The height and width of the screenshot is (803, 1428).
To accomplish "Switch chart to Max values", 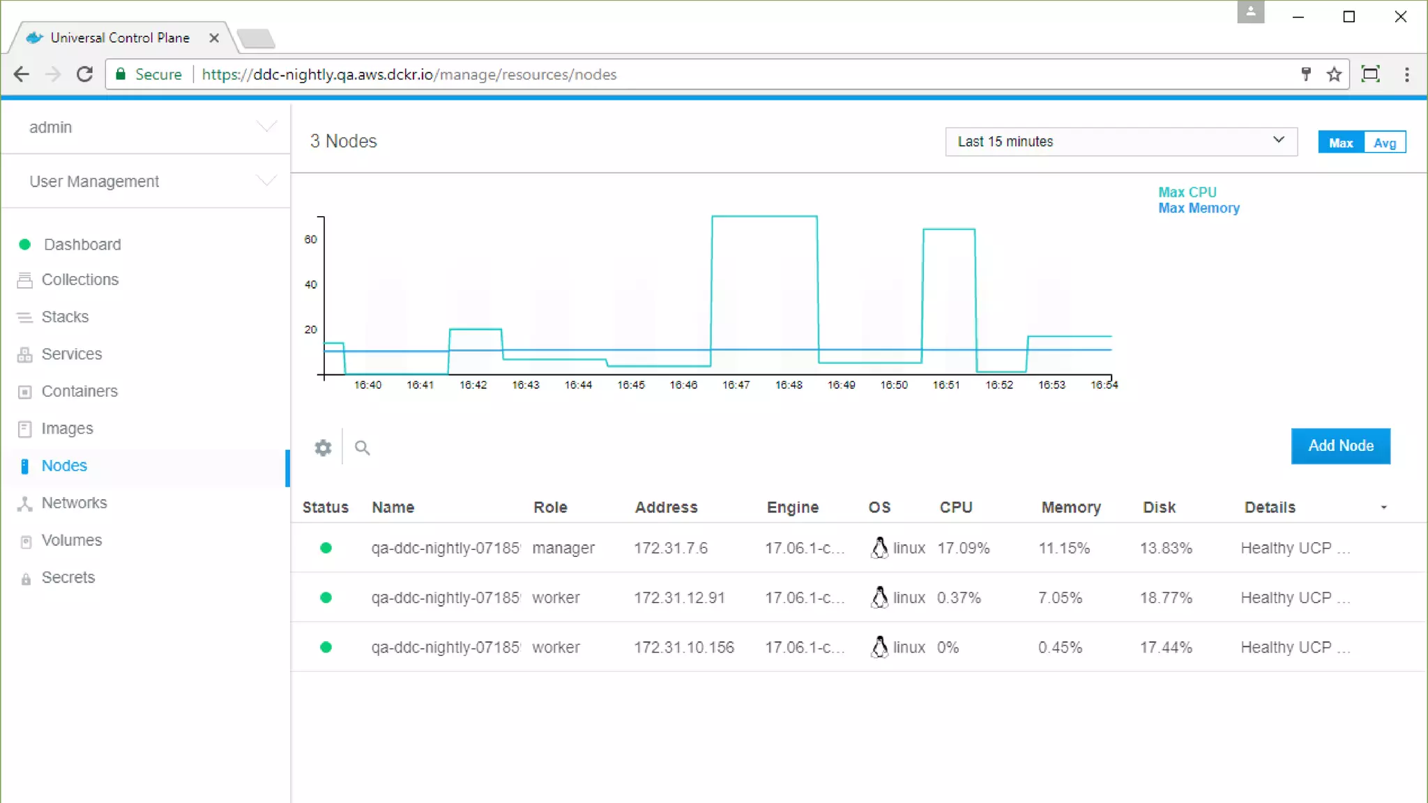I will pyautogui.click(x=1340, y=143).
